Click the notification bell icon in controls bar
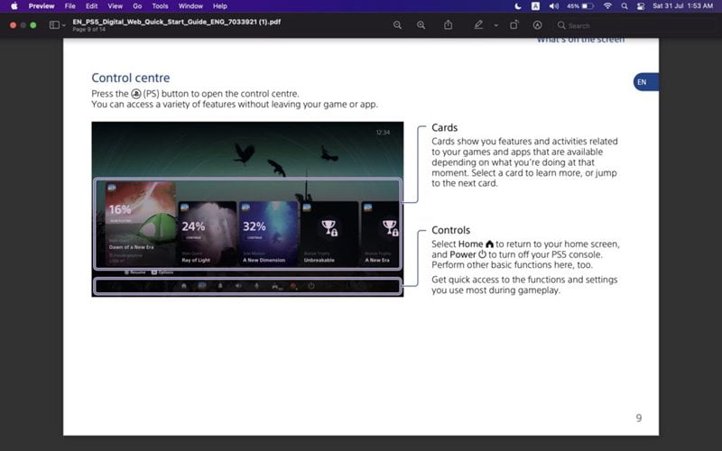This screenshot has height=451, width=722. pyautogui.click(x=220, y=286)
